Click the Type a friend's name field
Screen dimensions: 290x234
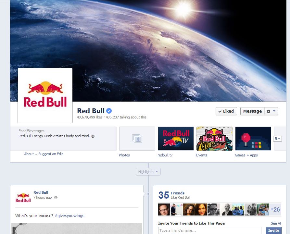point(210,230)
